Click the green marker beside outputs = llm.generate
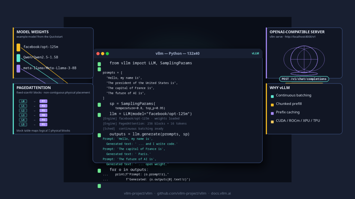 tap(99, 135)
